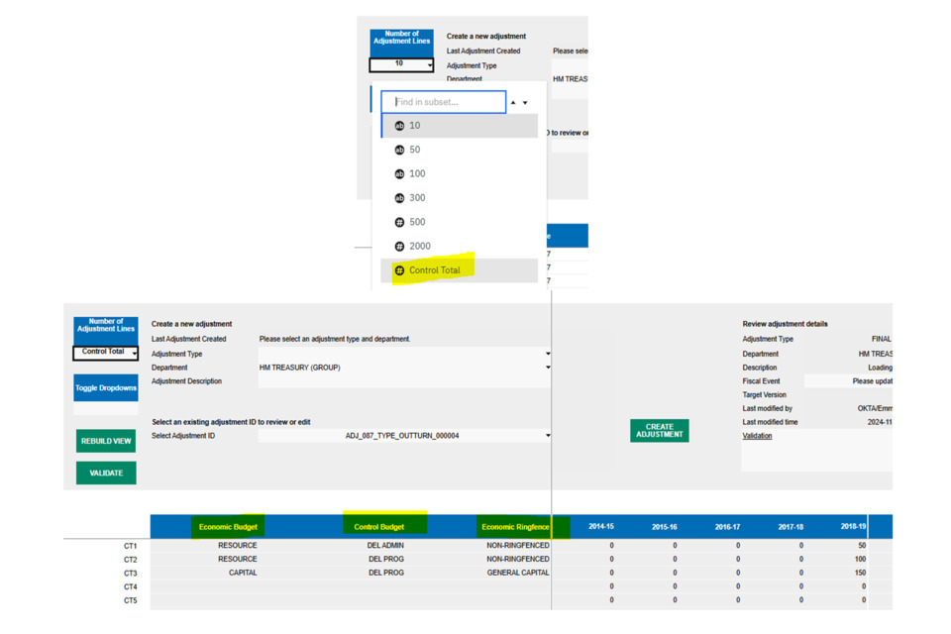Expand the Select Adjustment ID dropdown
This screenshot has width=951, height=634.
[x=547, y=436]
